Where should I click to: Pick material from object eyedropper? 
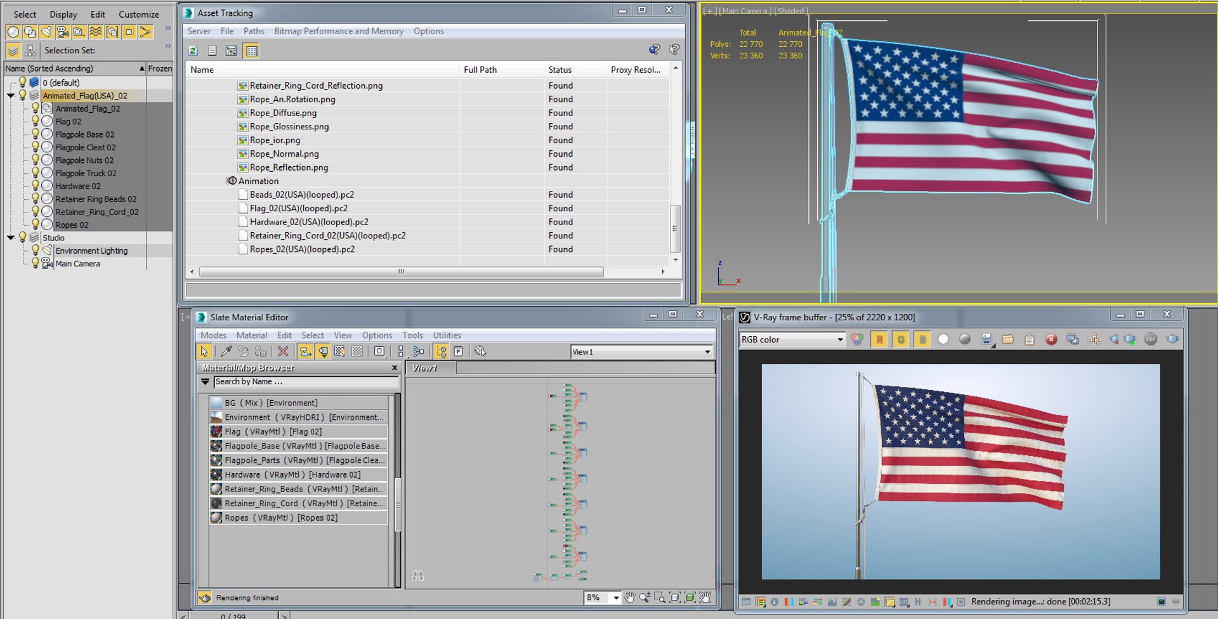[x=226, y=351]
